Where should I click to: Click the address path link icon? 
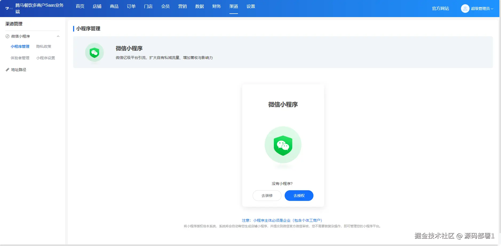point(7,70)
